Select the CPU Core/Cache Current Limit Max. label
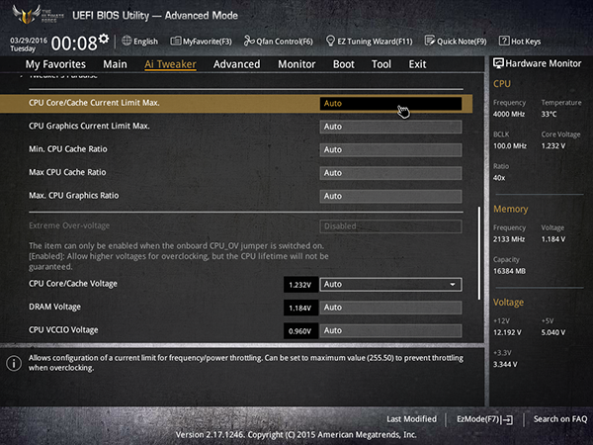 pos(94,103)
